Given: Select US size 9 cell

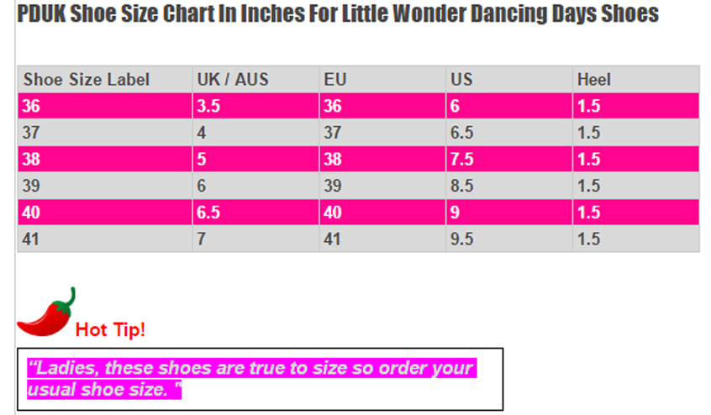Looking at the screenshot, I should tap(509, 212).
